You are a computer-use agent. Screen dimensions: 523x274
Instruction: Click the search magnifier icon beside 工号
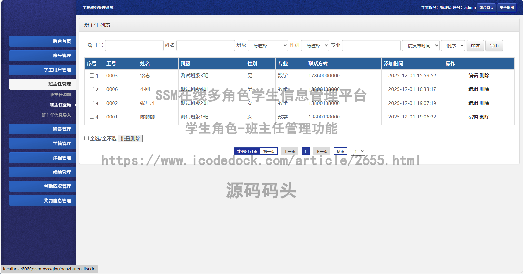[x=90, y=45]
